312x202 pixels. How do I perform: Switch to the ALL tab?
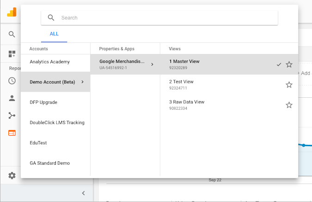point(54,34)
